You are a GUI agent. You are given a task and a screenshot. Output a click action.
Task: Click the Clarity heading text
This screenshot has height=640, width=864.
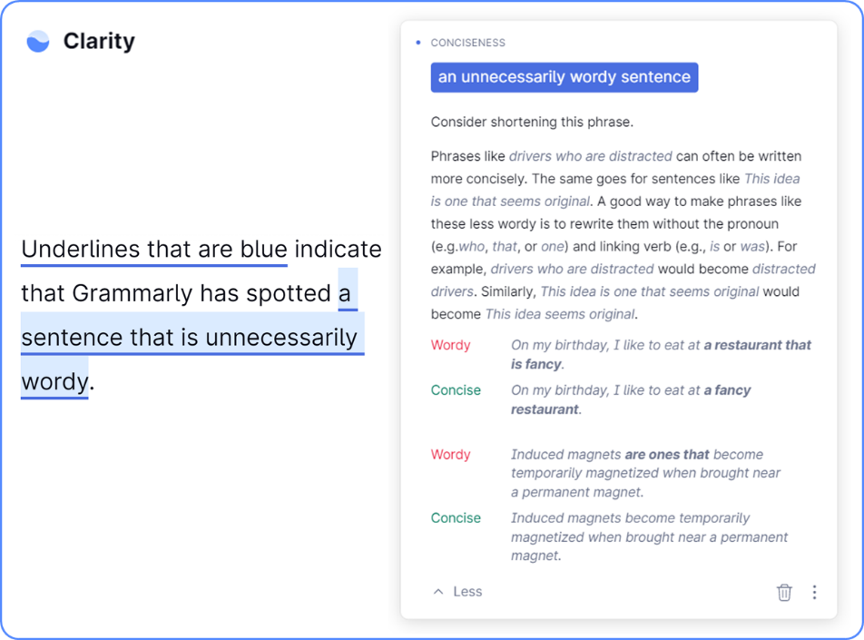click(x=99, y=41)
